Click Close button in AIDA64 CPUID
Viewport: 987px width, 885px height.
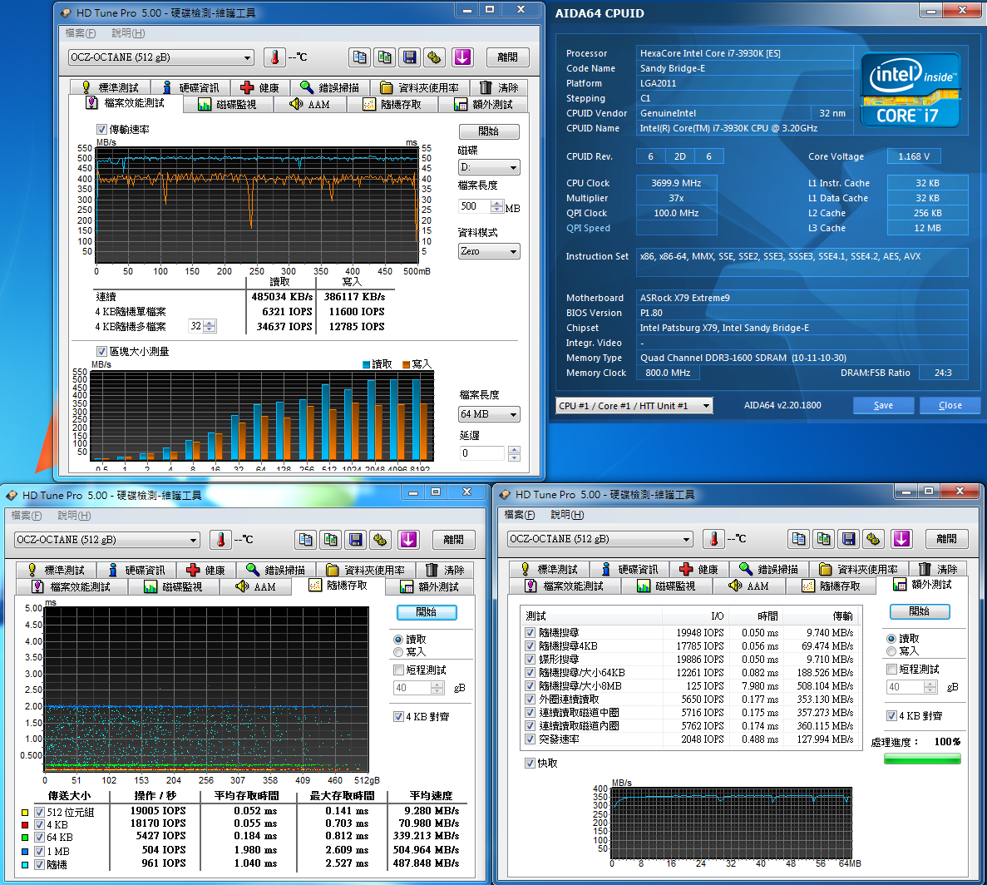coord(950,405)
